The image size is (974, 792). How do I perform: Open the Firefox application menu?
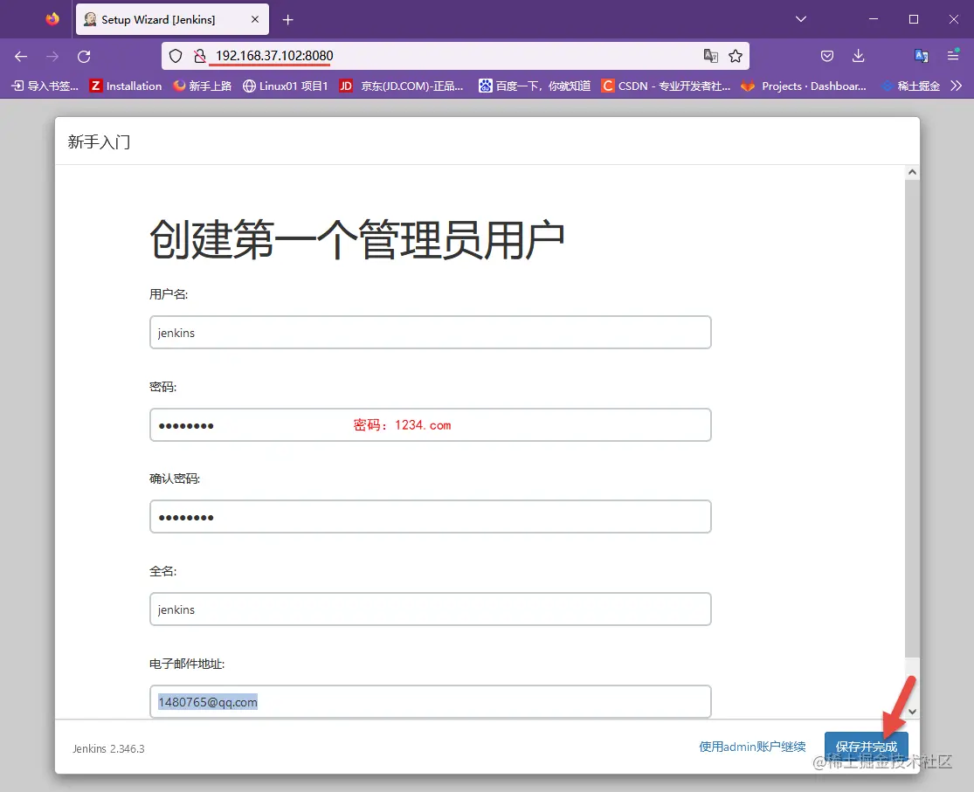coord(953,56)
